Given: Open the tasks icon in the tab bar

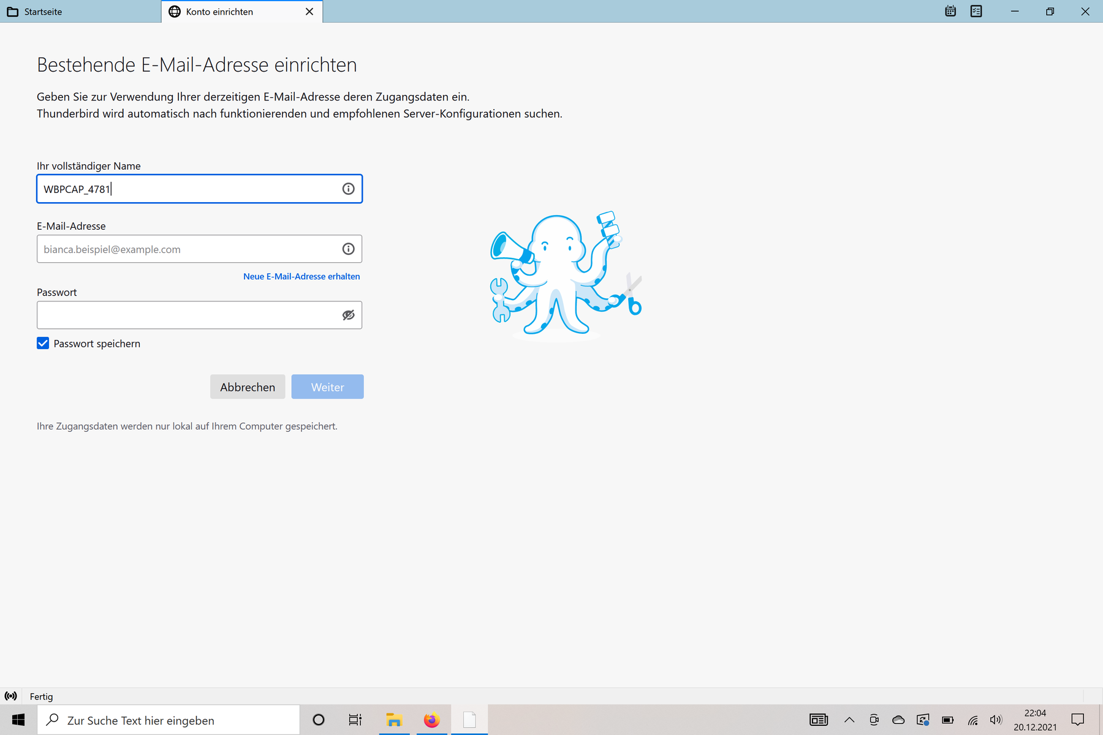Looking at the screenshot, I should coord(976,11).
